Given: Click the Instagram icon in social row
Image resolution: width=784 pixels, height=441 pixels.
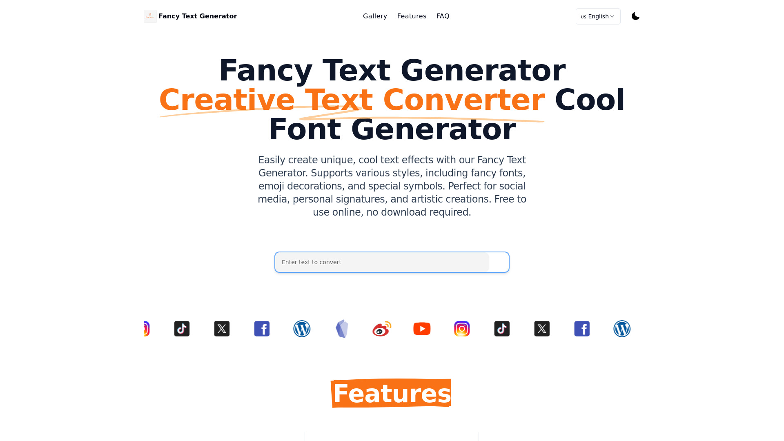Looking at the screenshot, I should click(x=462, y=328).
